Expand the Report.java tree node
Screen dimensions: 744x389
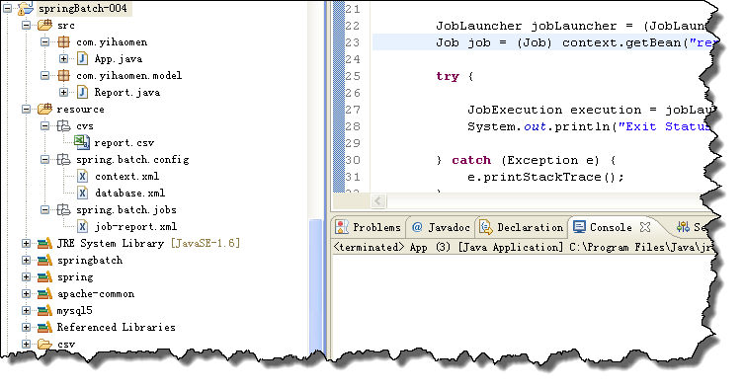[x=63, y=92]
